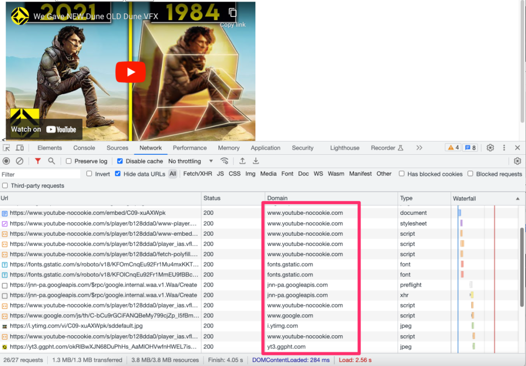
Task: Click the warnings counter showing 4
Action: click(453, 148)
